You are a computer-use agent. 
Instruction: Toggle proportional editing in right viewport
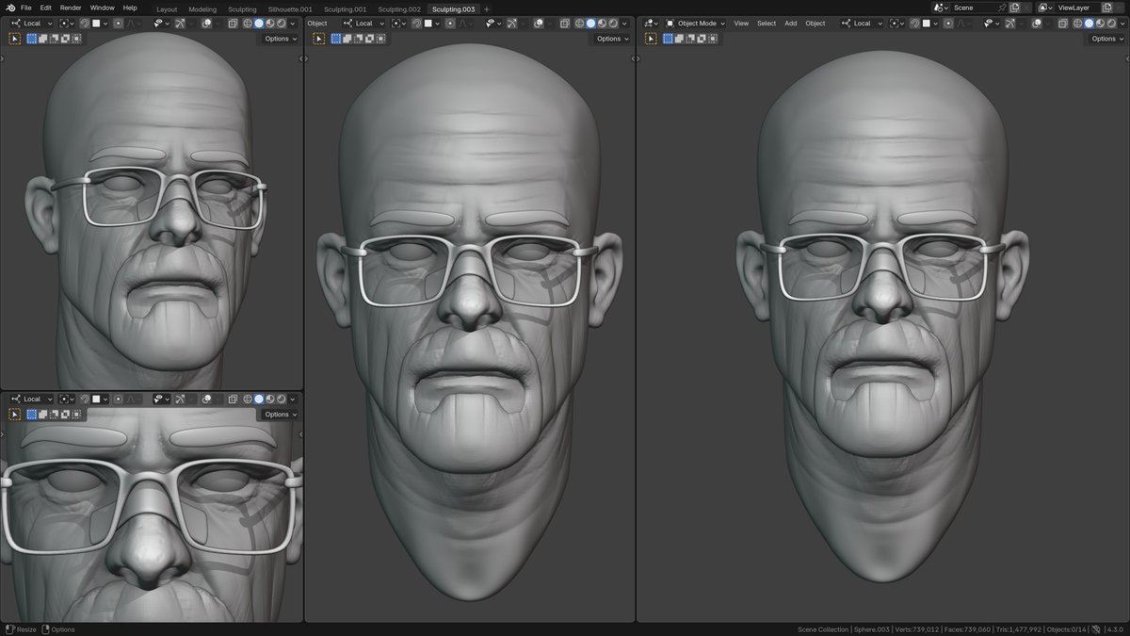point(948,24)
